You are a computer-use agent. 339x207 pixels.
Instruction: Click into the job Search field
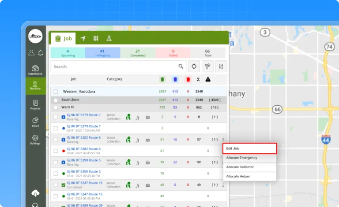(115, 67)
